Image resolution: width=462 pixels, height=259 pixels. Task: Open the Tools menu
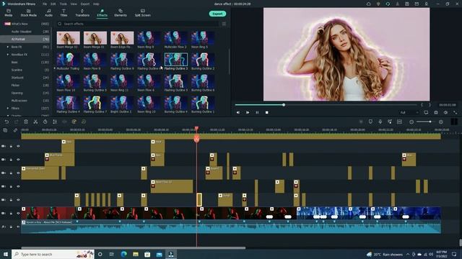tap(63, 4)
